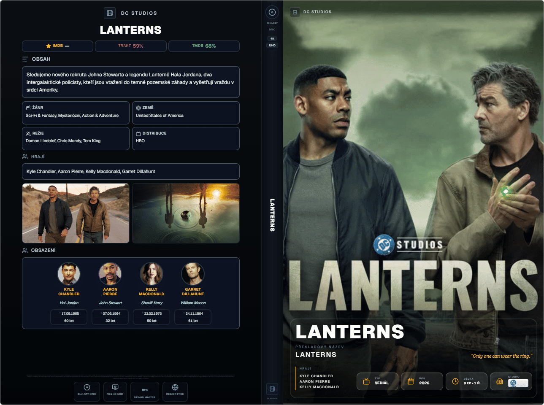Viewport: 544px width, 405px height.
Task: Click the DC Studios logo on the poster
Action: pyautogui.click(x=408, y=244)
